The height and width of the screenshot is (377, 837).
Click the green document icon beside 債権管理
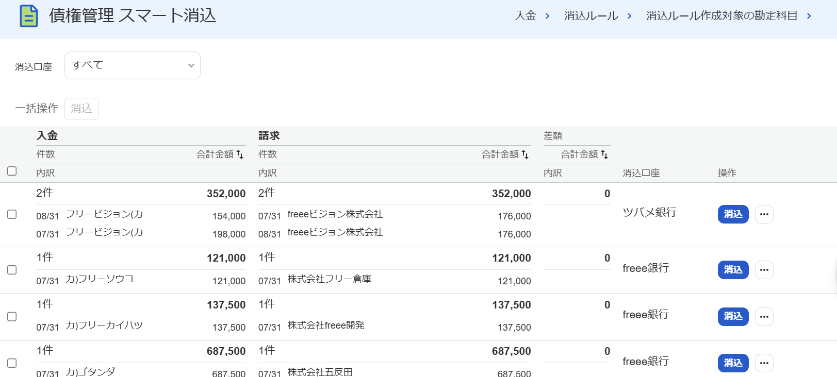(29, 16)
